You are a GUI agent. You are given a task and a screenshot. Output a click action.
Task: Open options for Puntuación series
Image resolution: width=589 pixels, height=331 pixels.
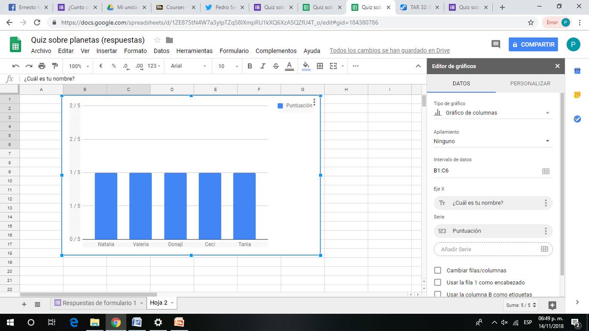546,231
